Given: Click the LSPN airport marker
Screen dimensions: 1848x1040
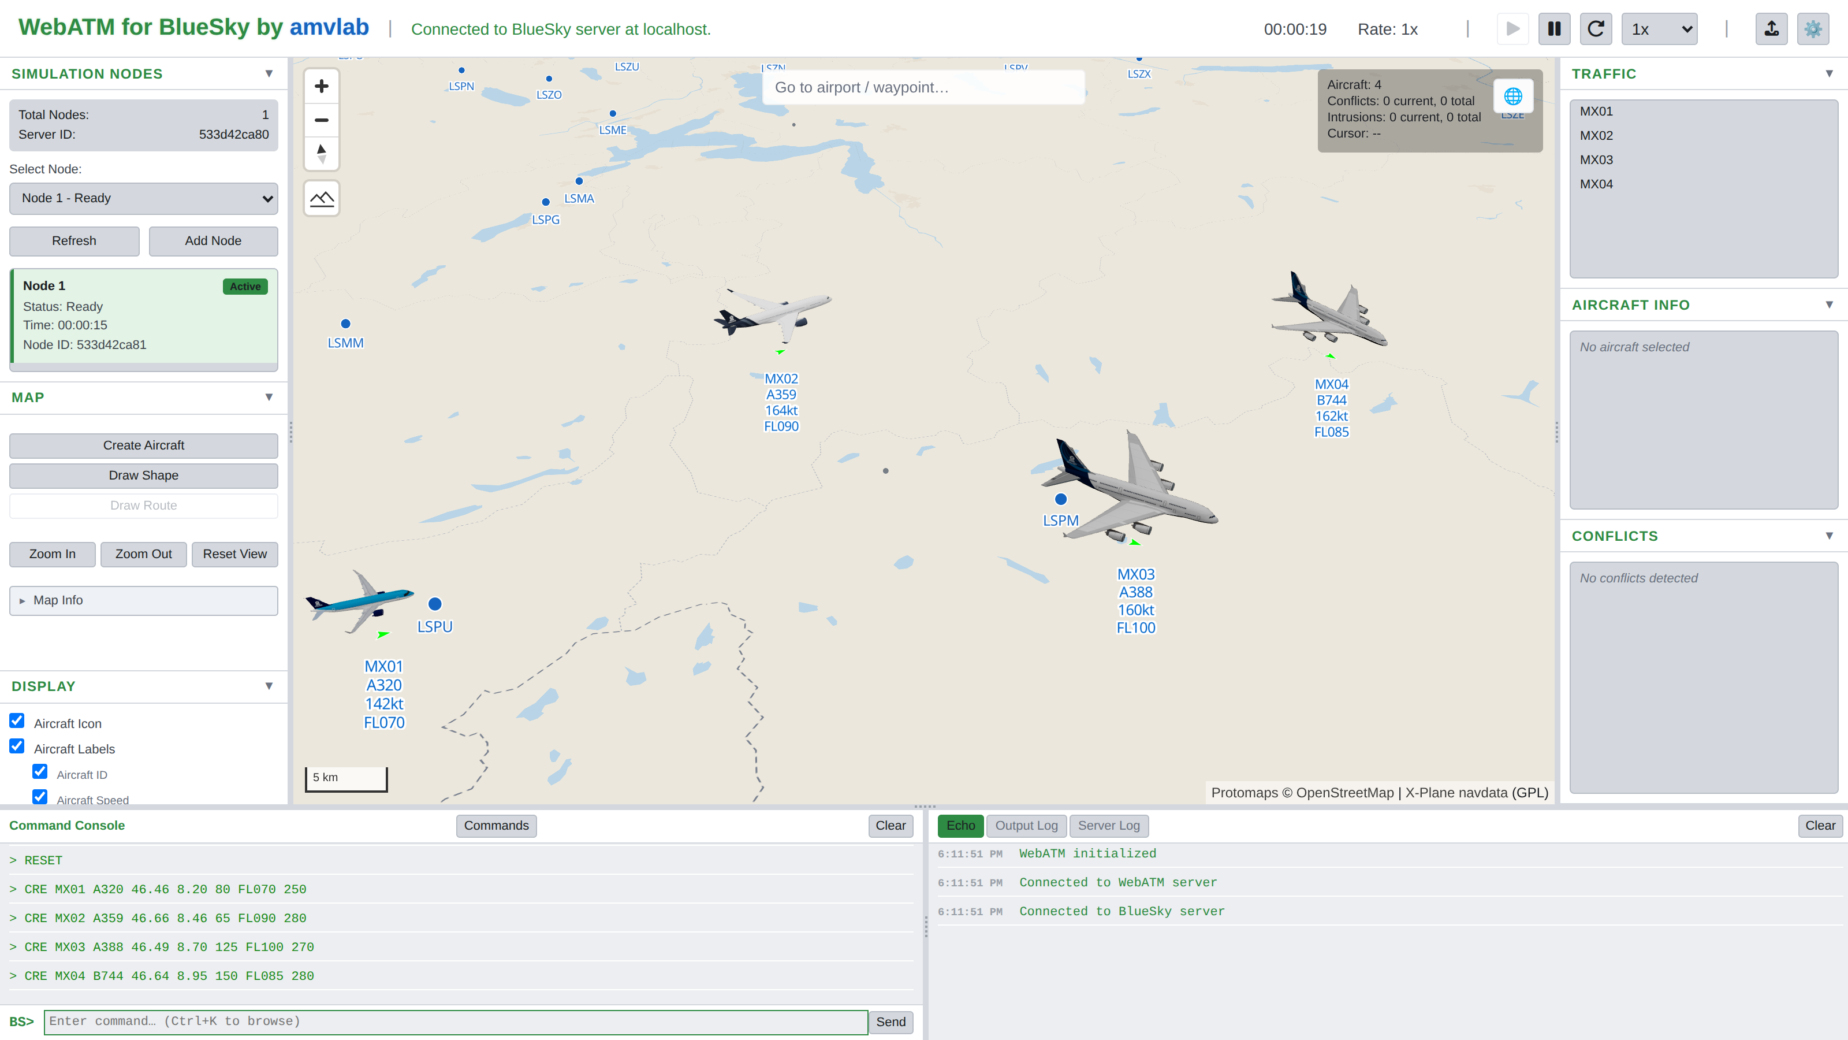Looking at the screenshot, I should (461, 70).
